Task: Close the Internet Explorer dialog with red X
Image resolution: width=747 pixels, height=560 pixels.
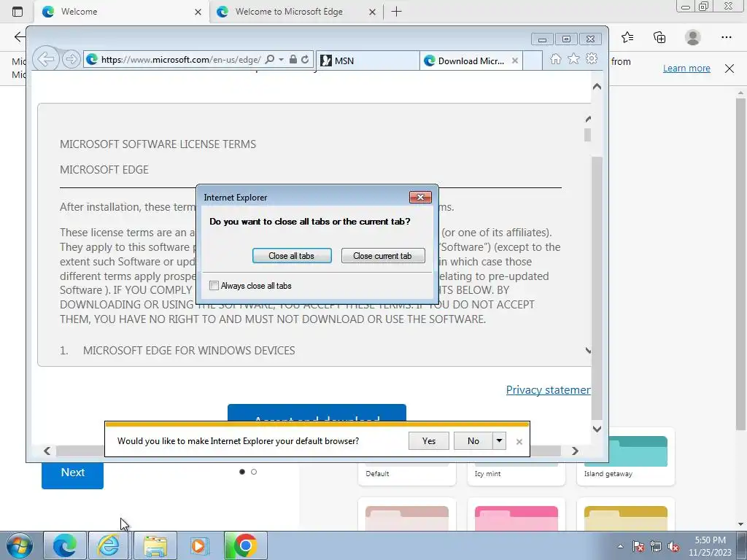Action: 420,197
